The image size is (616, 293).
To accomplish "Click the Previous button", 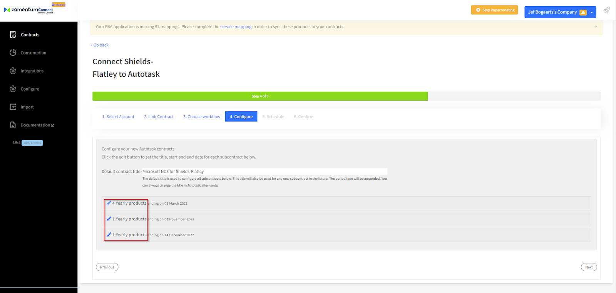I will (x=107, y=267).
